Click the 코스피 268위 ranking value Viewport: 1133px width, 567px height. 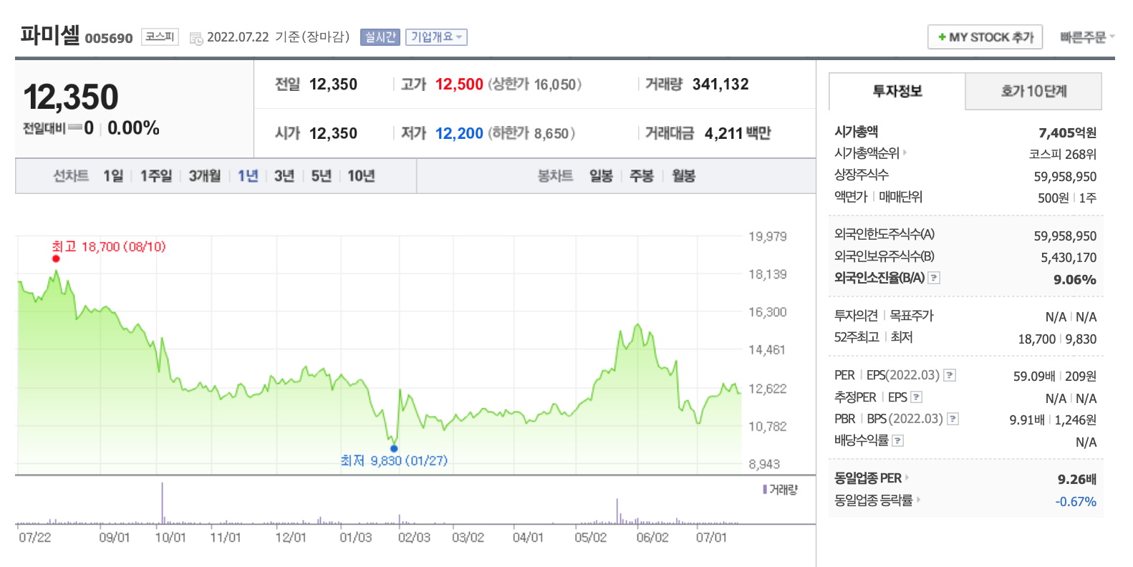[x=1063, y=155]
